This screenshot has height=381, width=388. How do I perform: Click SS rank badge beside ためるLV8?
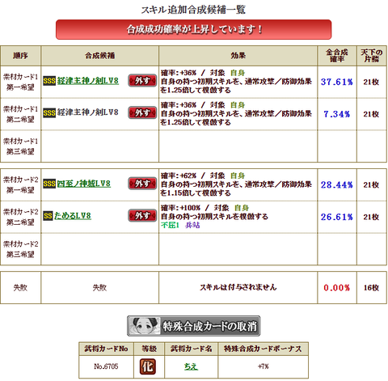point(48,216)
